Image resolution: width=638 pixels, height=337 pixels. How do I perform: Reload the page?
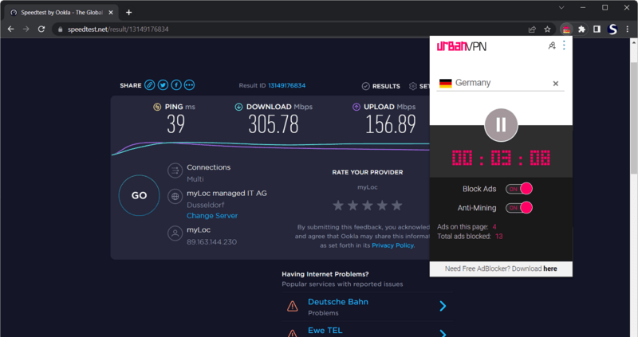(41, 29)
